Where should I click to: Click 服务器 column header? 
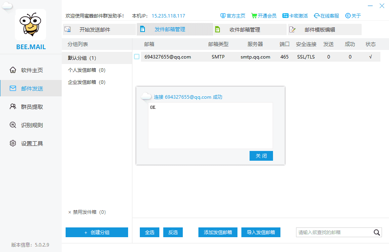pos(255,44)
